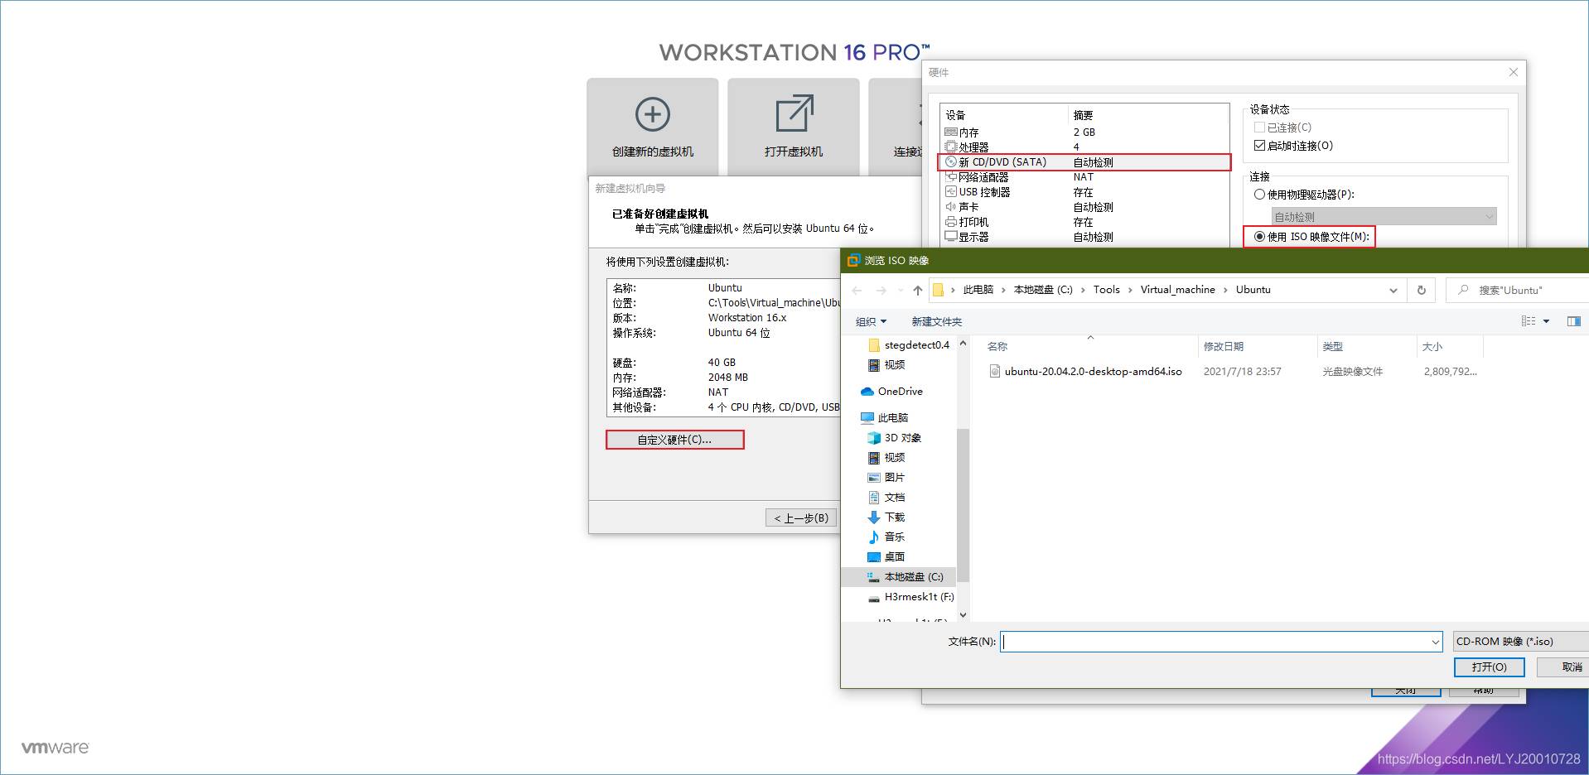Select Local Disk (C:) in sidebar

[899, 576]
